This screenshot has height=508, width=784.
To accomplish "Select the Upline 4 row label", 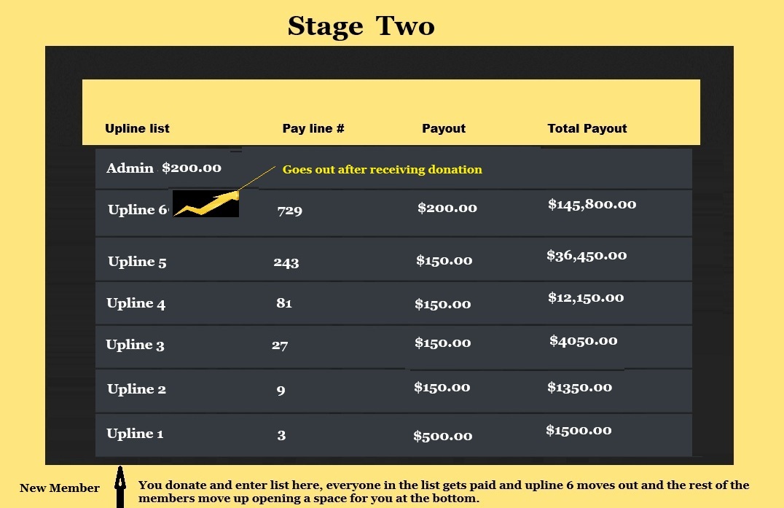I will coord(136,304).
